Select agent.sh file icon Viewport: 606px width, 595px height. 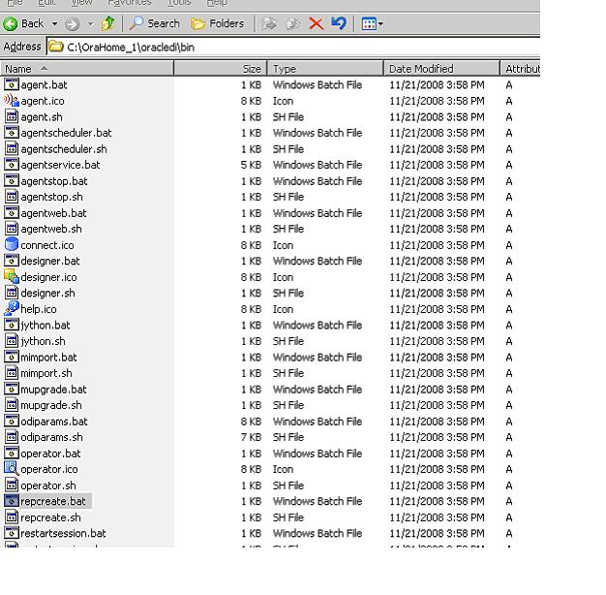click(x=12, y=116)
